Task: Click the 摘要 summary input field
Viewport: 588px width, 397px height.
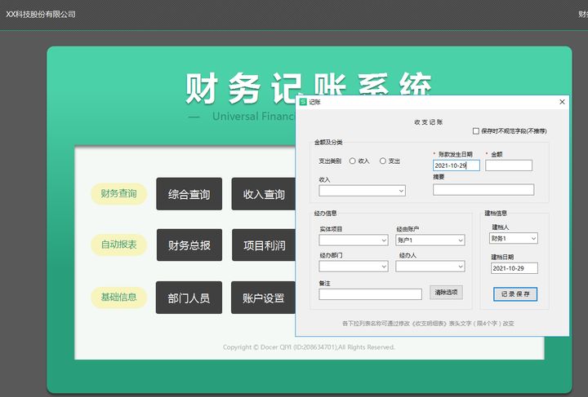Action: [x=483, y=190]
